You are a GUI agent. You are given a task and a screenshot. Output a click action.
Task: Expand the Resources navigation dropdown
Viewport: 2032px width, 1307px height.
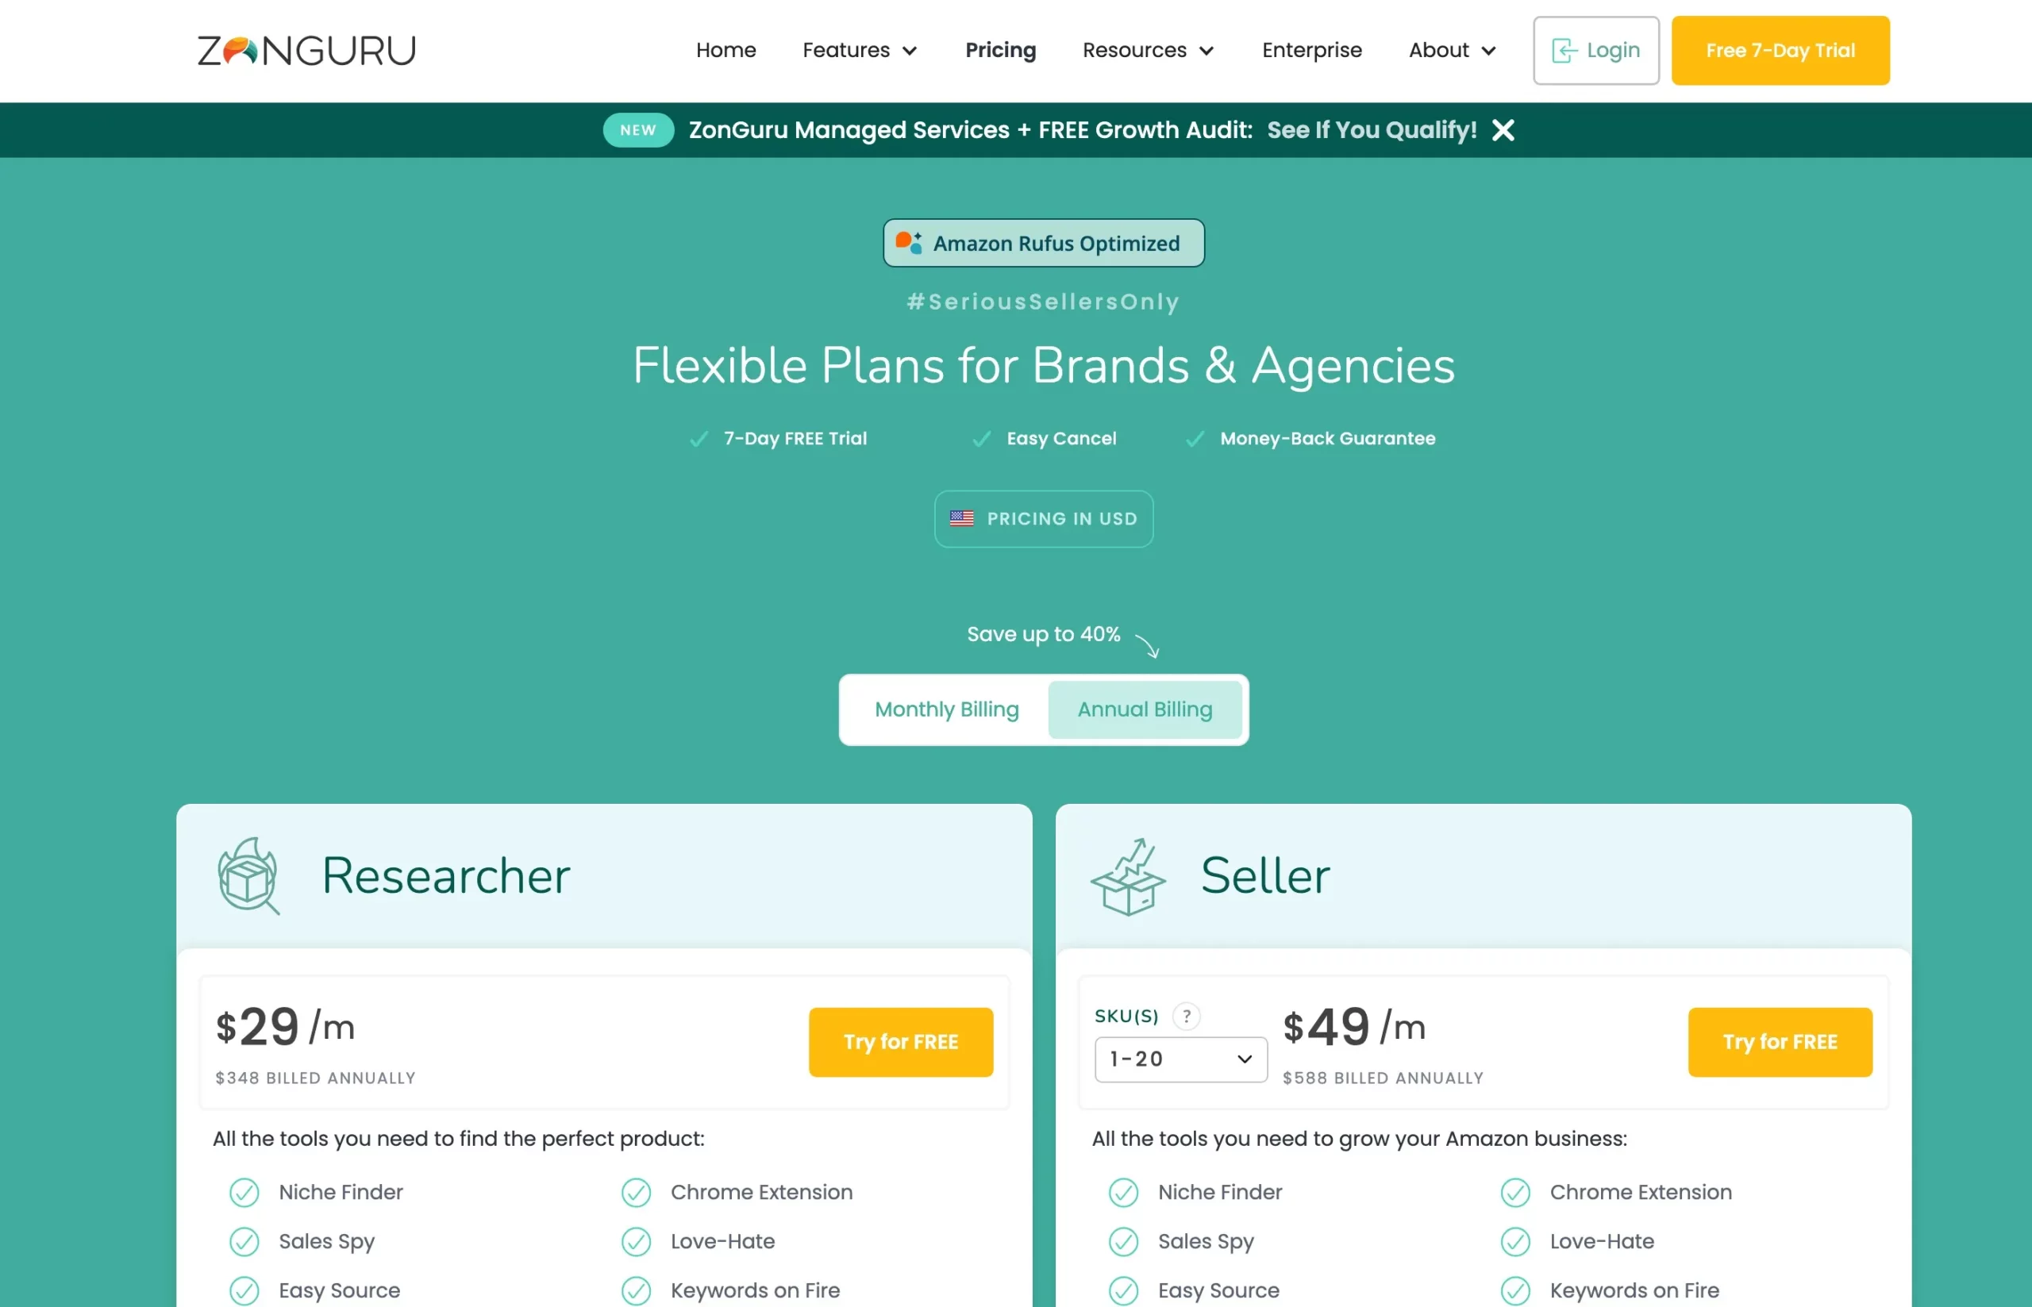pyautogui.click(x=1149, y=50)
